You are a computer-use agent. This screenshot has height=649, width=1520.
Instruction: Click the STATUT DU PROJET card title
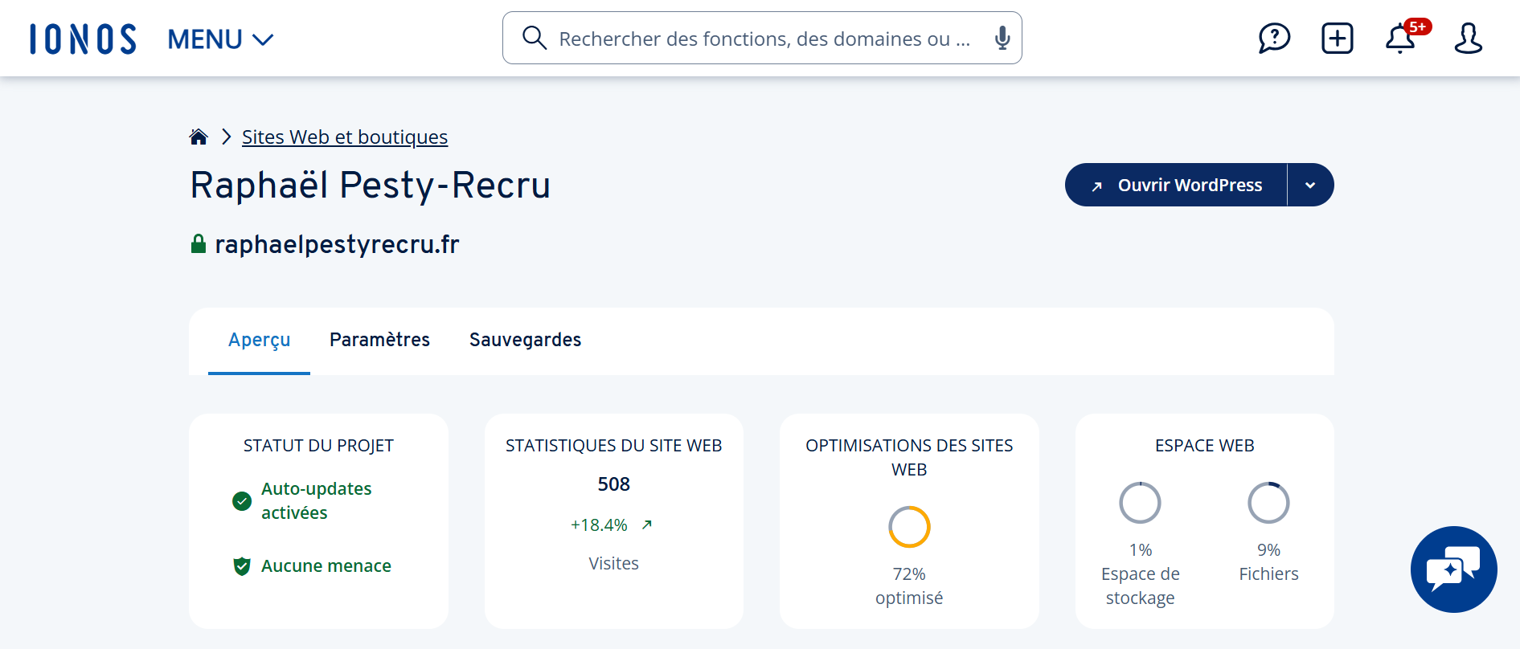318,446
